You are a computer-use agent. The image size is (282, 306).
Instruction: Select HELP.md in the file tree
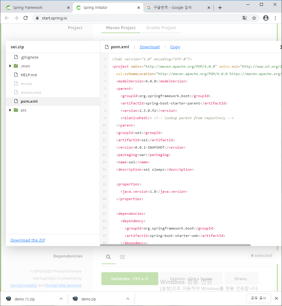click(53, 75)
